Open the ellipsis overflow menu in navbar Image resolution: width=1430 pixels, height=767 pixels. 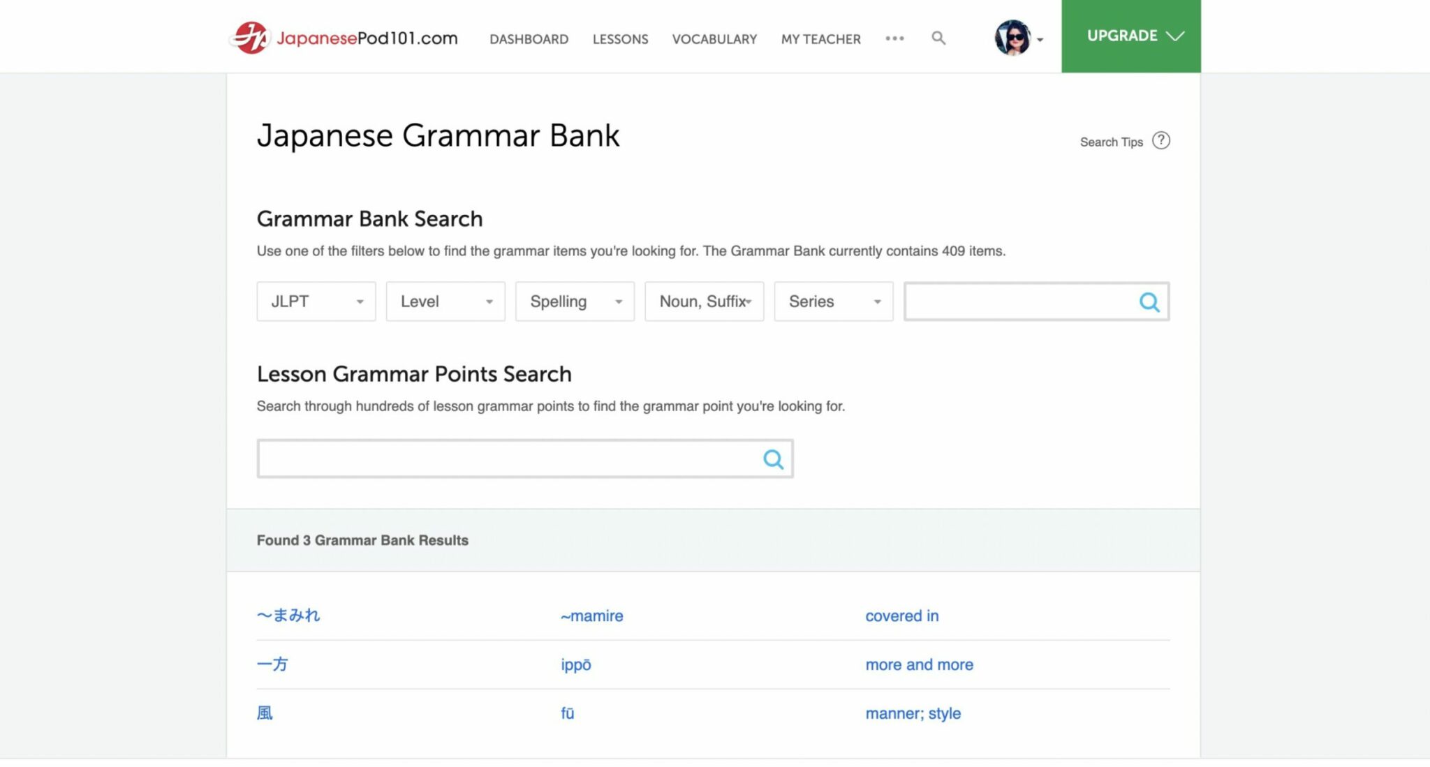[x=894, y=38]
